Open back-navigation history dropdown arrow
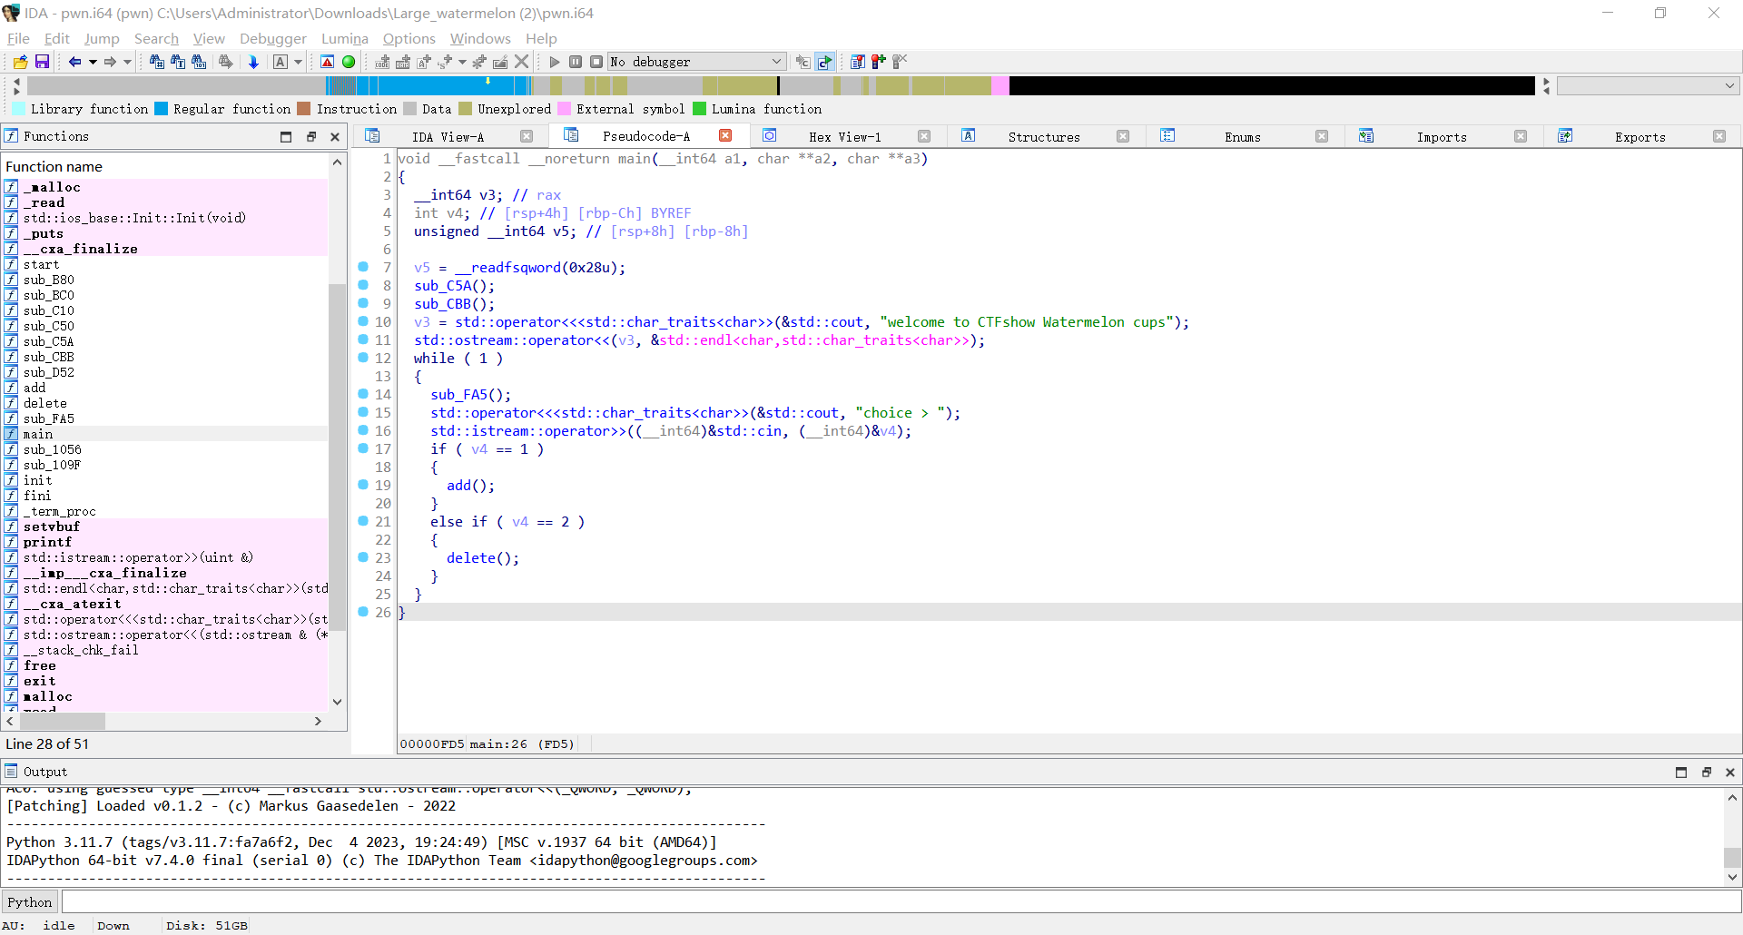The height and width of the screenshot is (935, 1743). coord(93,62)
